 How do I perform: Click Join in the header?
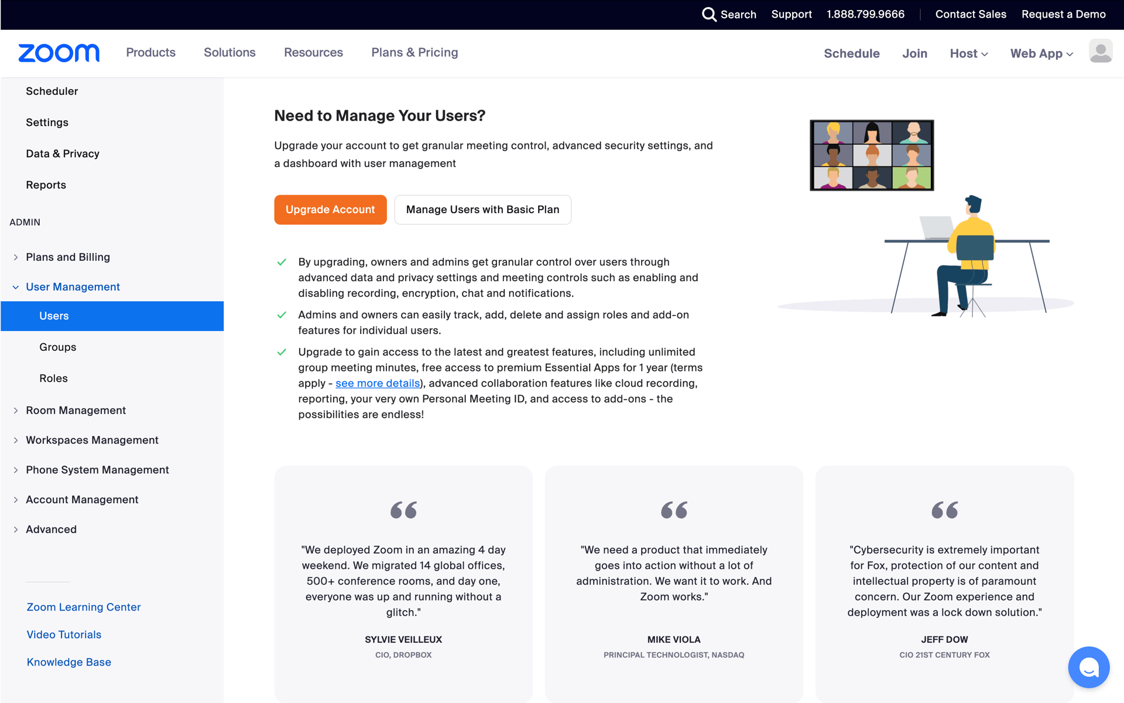[x=914, y=53]
